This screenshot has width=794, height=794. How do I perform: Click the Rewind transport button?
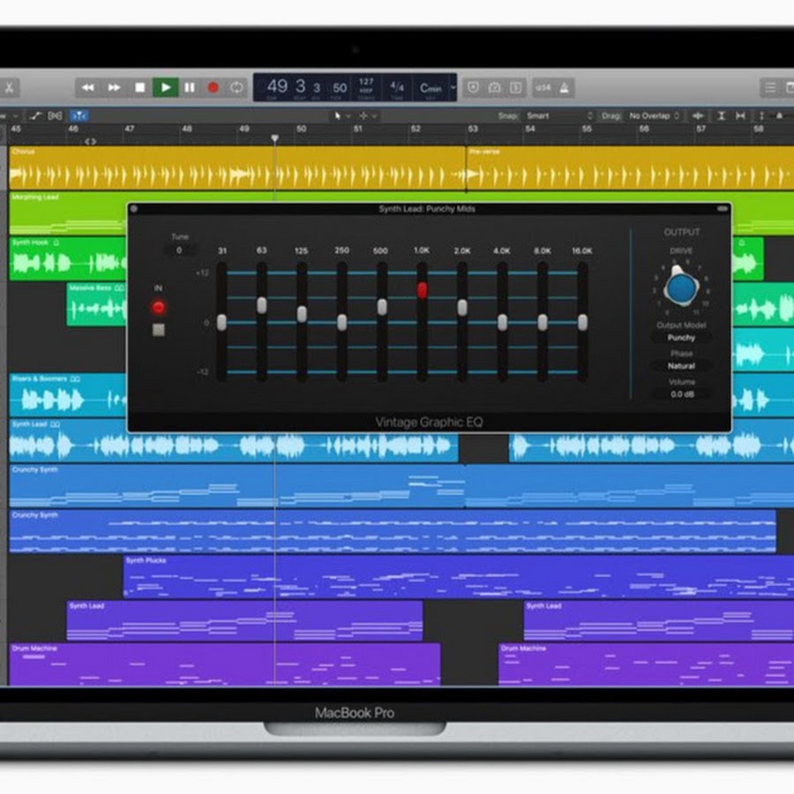pyautogui.click(x=88, y=87)
